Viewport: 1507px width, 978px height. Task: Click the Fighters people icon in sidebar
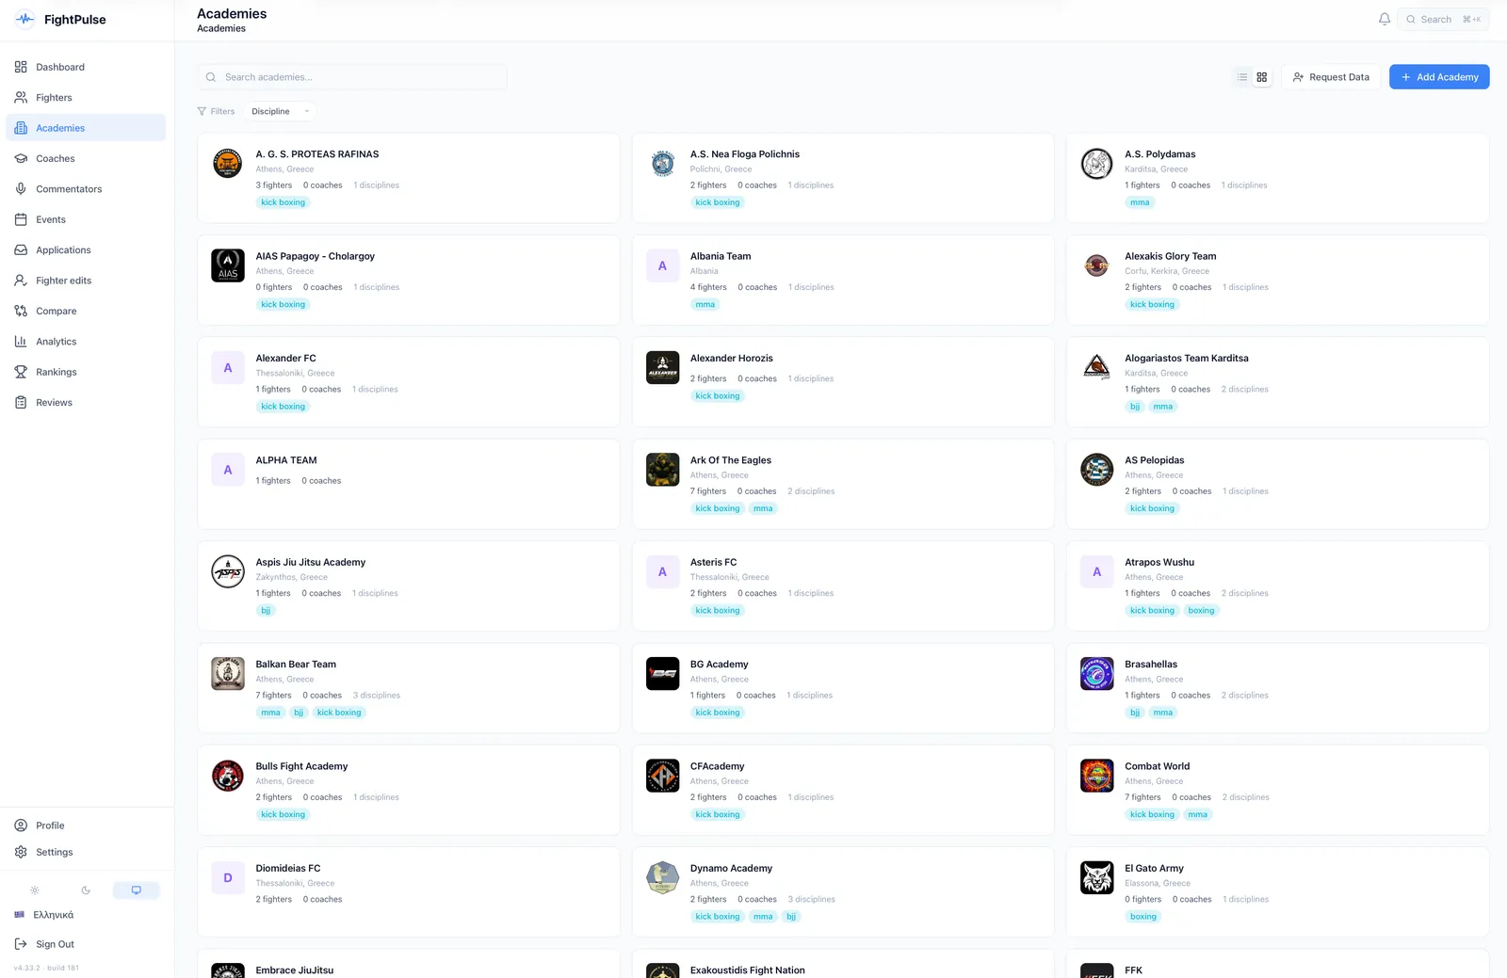[21, 98]
